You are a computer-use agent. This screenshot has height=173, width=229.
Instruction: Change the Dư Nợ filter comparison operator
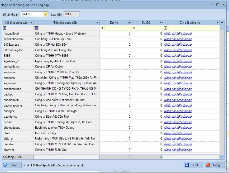coord(102,28)
